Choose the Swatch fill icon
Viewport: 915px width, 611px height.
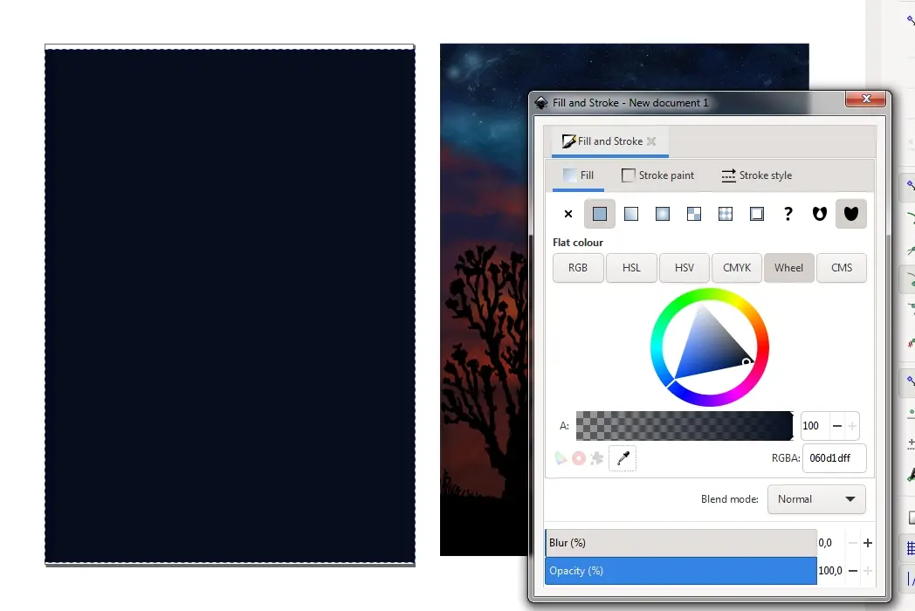[757, 214]
